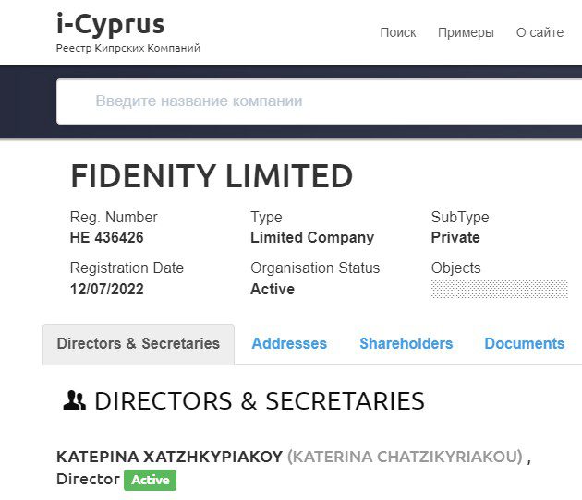
Task: Click the directors people icon
Action: click(74, 400)
